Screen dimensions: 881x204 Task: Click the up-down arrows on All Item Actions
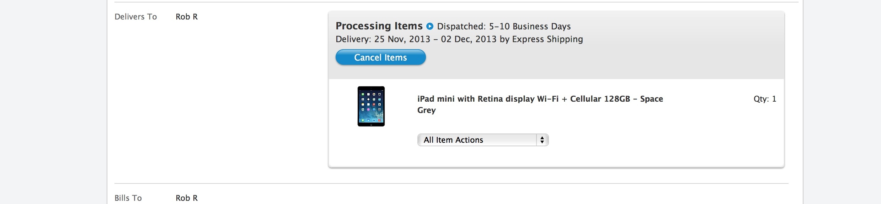click(542, 140)
